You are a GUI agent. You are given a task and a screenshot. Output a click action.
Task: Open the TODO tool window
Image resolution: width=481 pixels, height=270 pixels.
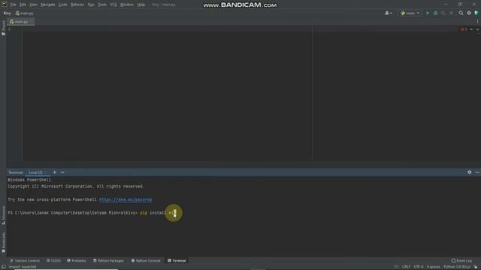pos(53,260)
